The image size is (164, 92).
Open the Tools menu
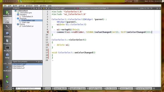click(36, 6)
